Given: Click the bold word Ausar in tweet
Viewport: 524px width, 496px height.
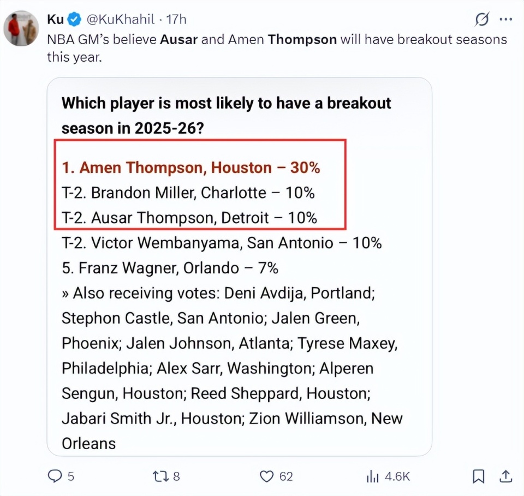Looking at the screenshot, I should [178, 40].
